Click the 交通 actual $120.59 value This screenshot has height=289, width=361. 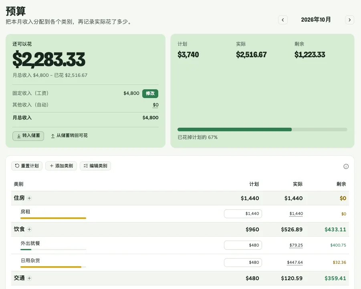click(x=292, y=279)
